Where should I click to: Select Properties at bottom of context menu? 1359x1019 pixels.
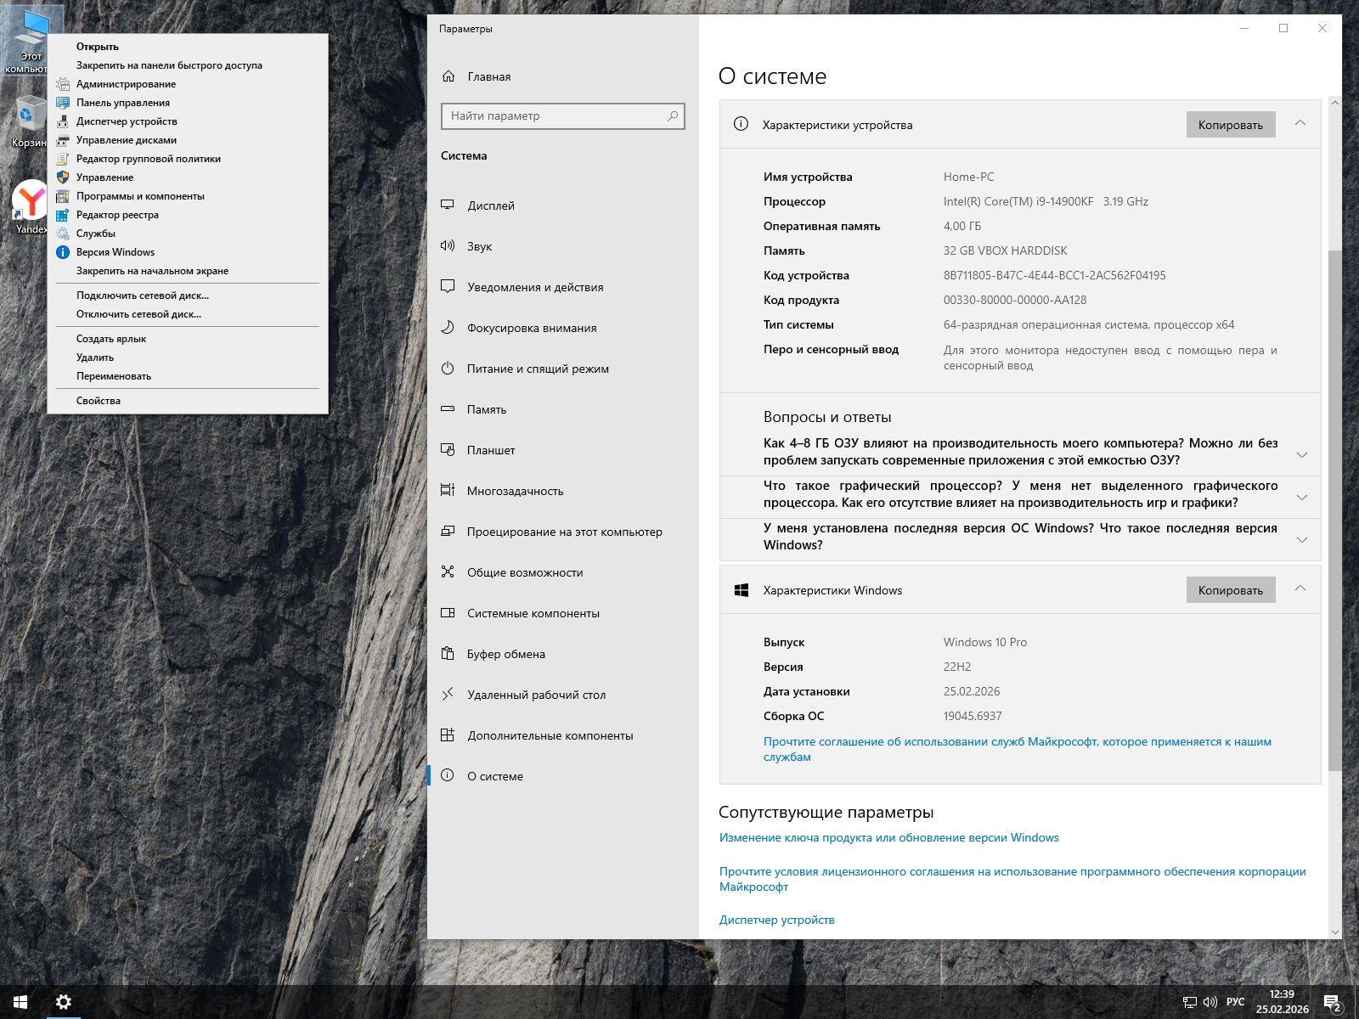point(99,401)
